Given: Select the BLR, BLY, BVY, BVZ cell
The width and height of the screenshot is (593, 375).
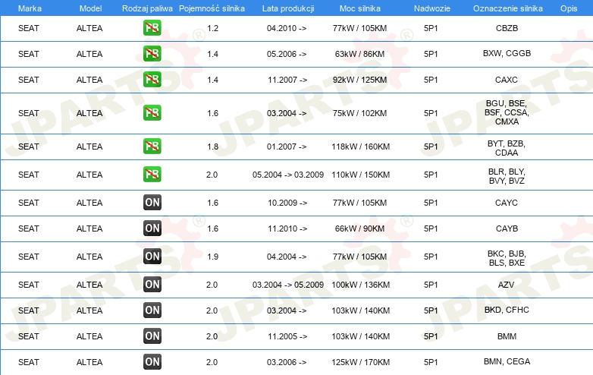Looking at the screenshot, I should 507,176.
